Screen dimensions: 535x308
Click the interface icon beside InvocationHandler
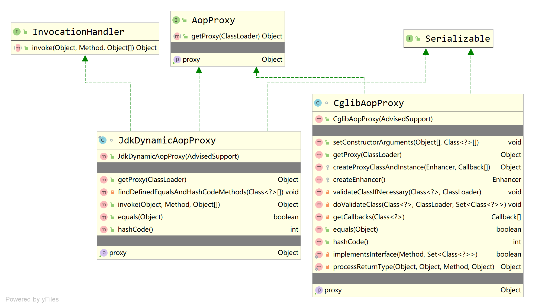[17, 32]
